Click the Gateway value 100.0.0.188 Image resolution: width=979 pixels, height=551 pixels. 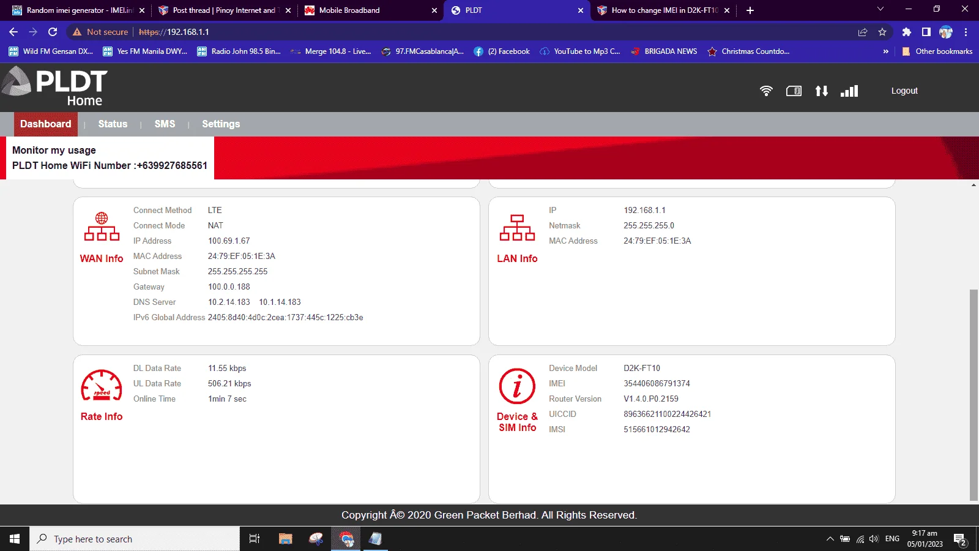point(229,287)
